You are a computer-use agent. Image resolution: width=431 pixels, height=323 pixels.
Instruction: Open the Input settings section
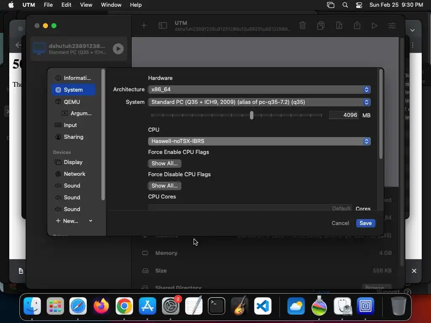[73, 125]
